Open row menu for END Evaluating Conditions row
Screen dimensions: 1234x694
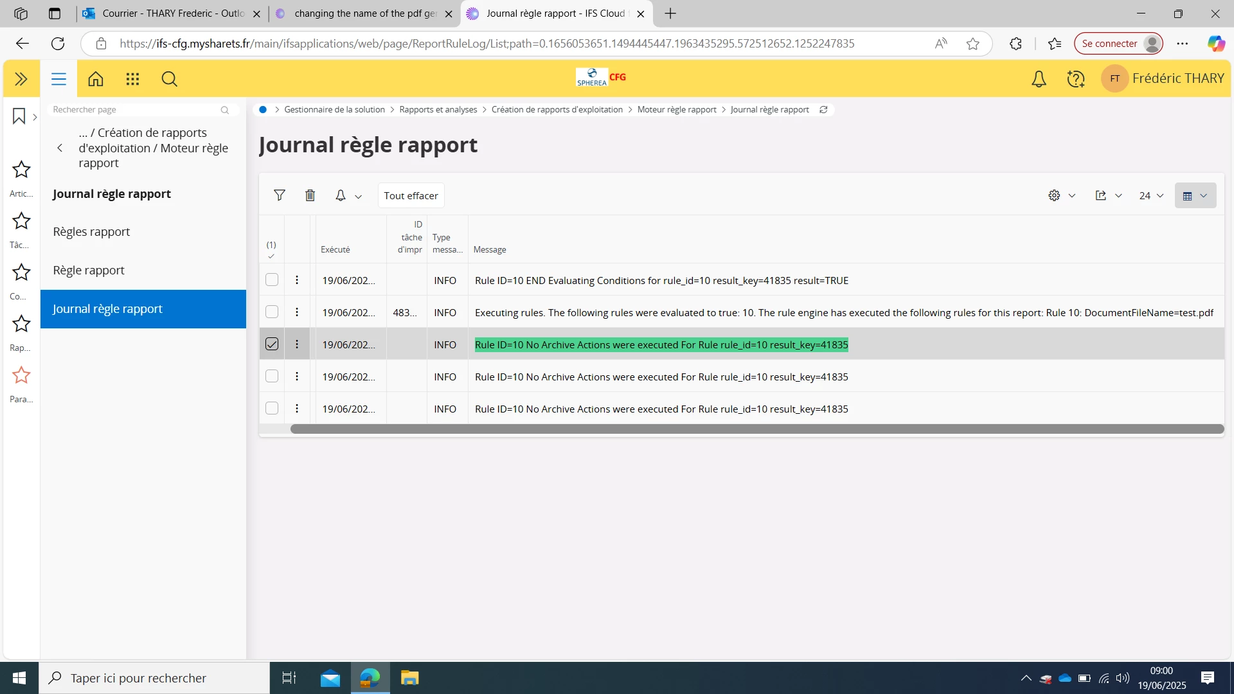coord(297,280)
